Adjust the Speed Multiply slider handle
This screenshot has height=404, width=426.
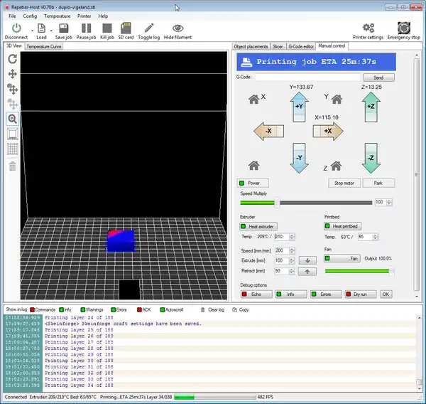coord(276,202)
